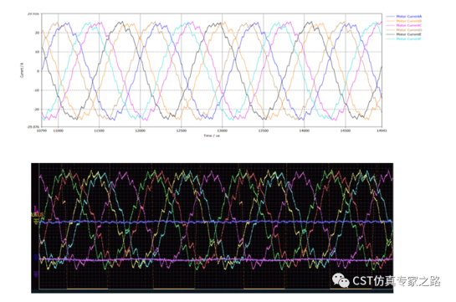The image size is (456, 302).
Task: Click the 11500 tick label on the time axis
Action: pos(99,131)
